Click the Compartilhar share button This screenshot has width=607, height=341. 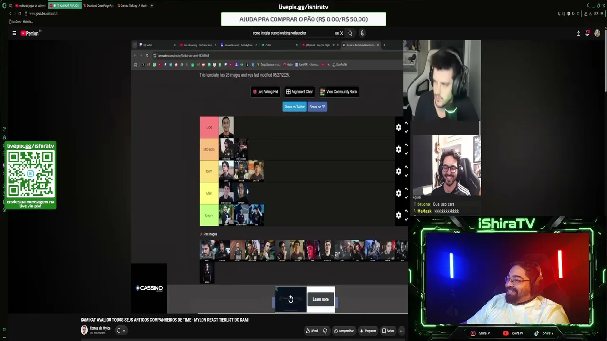pyautogui.click(x=344, y=331)
